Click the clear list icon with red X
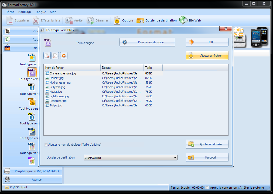This screenshot has height=194, width=273. (x=55, y=56)
